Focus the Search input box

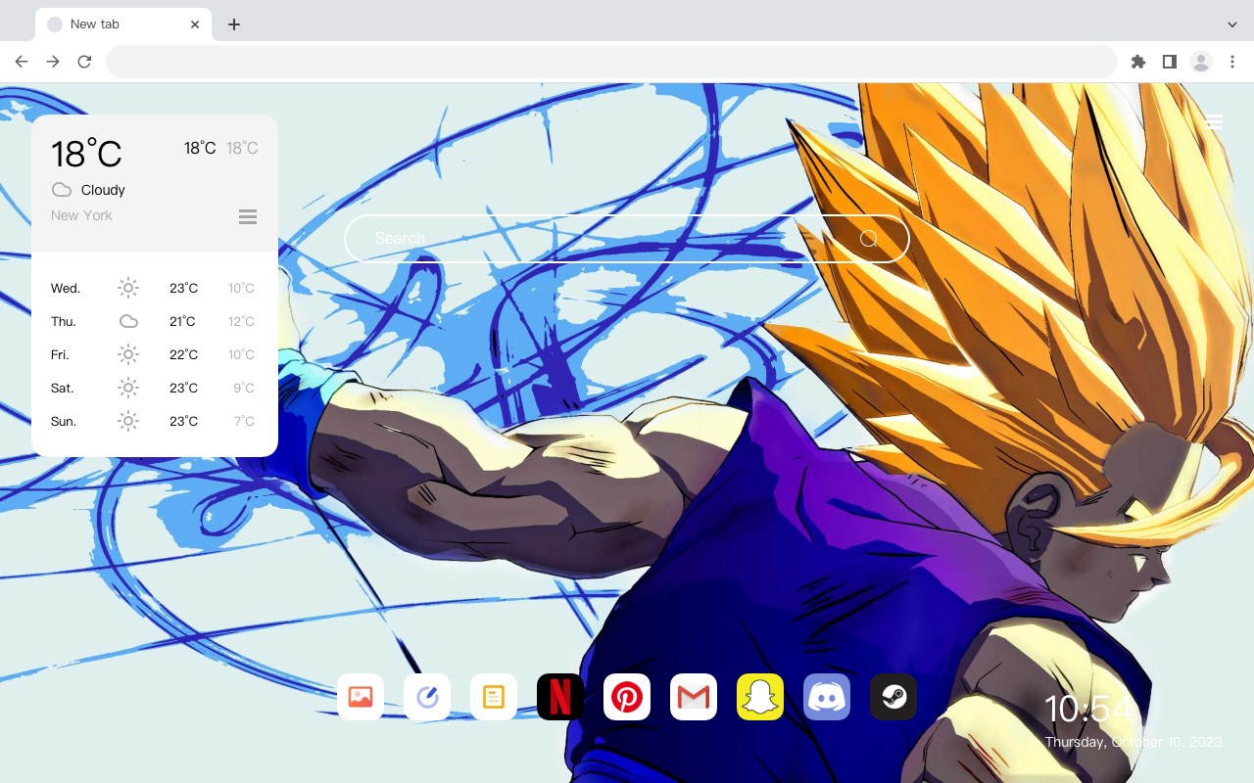pyautogui.click(x=627, y=239)
